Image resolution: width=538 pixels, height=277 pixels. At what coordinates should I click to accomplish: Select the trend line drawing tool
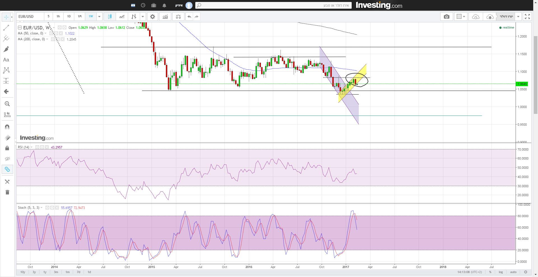[6, 28]
